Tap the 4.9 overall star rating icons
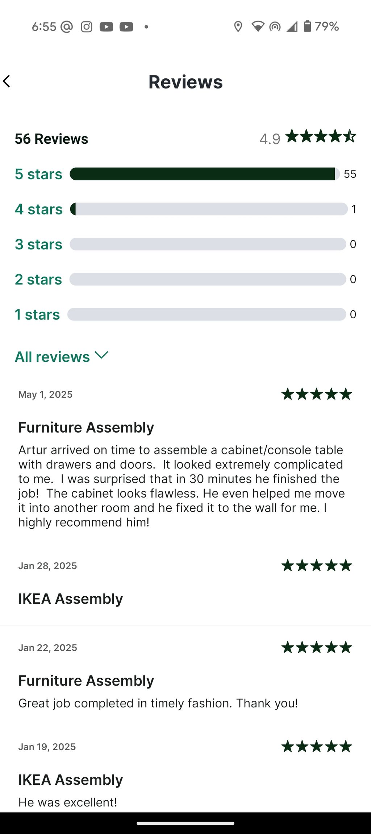The width and height of the screenshot is (371, 834). tap(321, 137)
